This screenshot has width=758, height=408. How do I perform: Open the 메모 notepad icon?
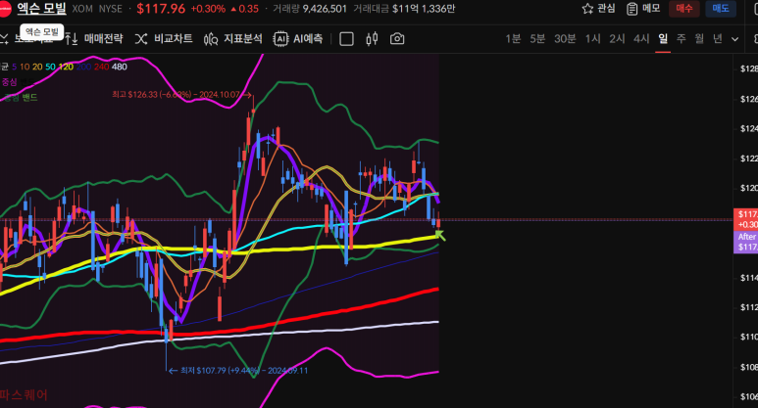(632, 9)
